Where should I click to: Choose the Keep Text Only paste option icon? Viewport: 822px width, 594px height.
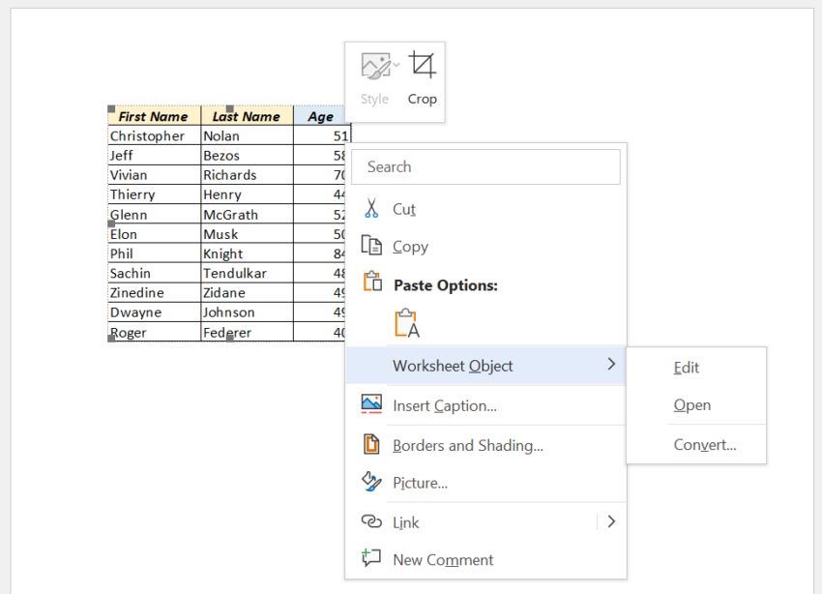pos(406,320)
